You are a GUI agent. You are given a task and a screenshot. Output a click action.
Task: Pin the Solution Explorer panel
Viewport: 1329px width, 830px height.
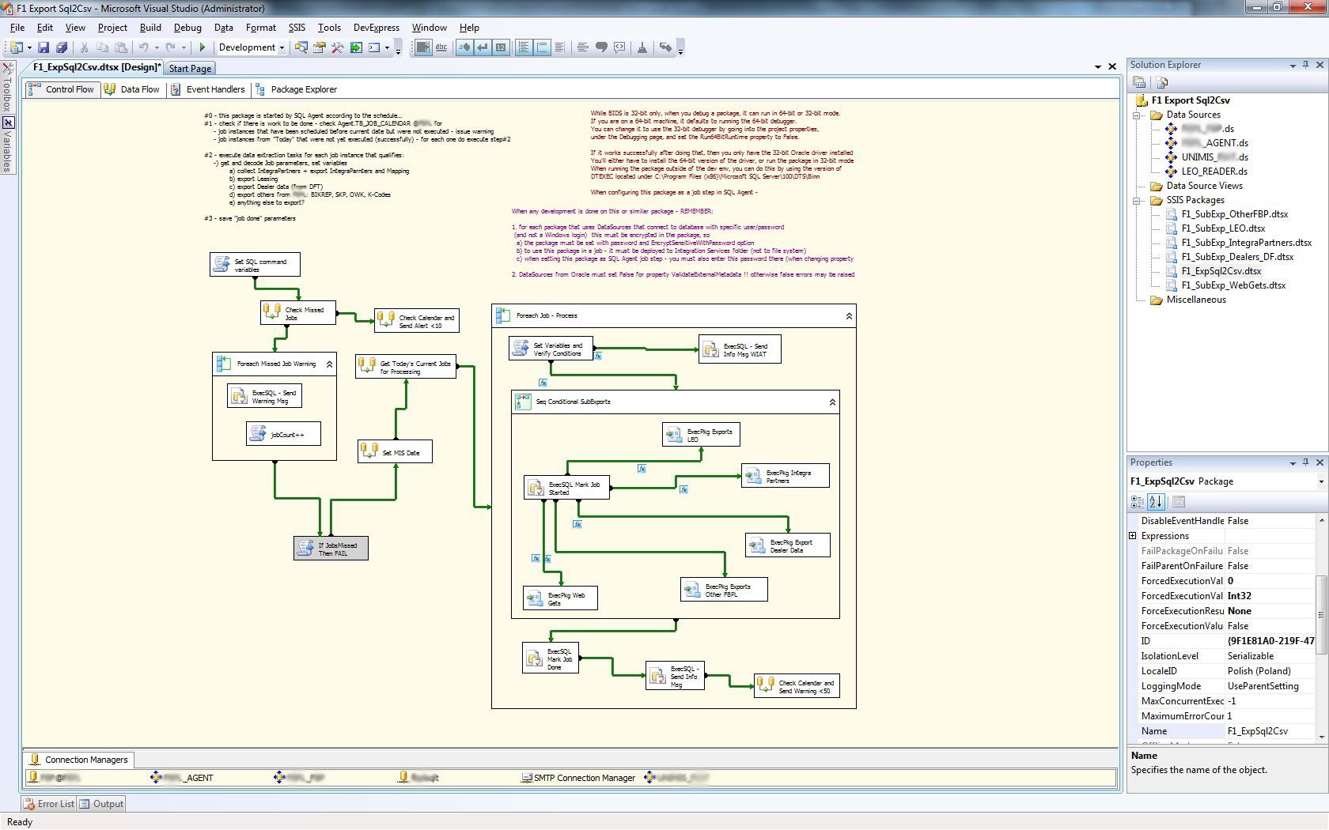tap(1306, 65)
